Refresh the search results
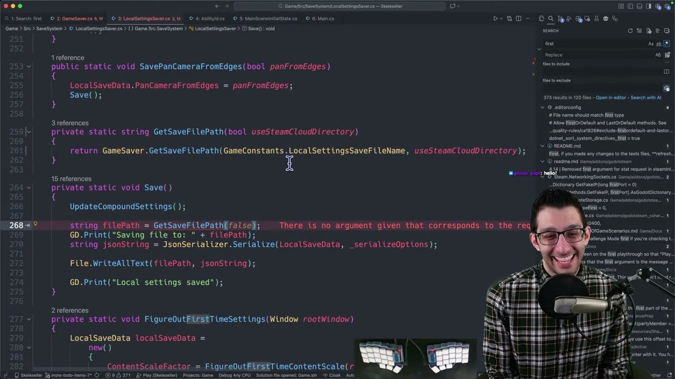 click(x=630, y=31)
